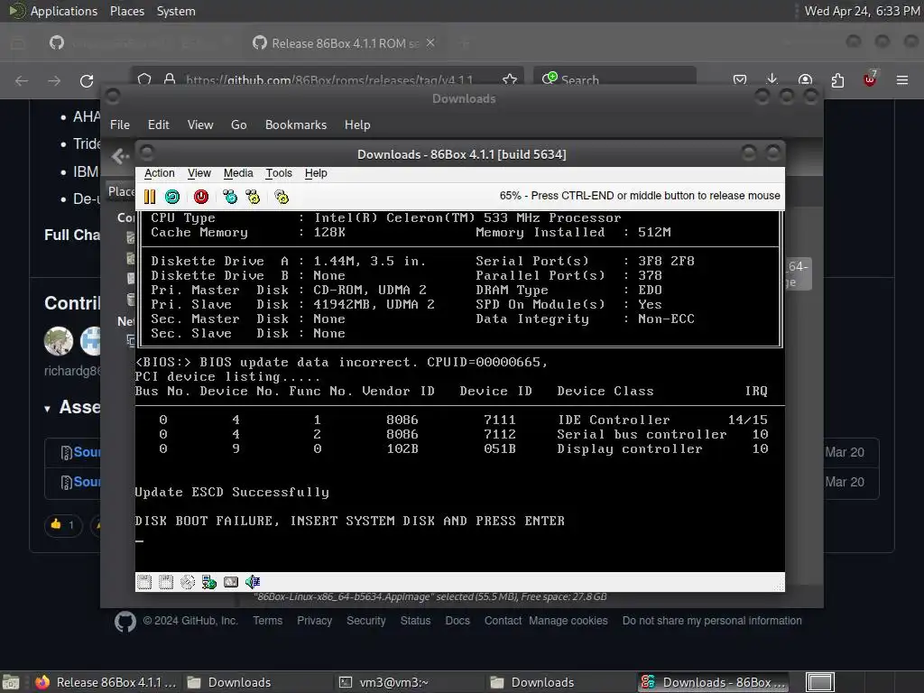
Task: Open the 86Box Help menu
Action: (316, 173)
